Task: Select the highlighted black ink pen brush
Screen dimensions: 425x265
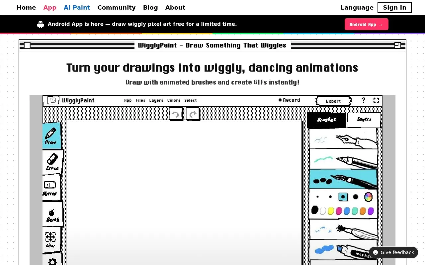Action: (x=343, y=179)
